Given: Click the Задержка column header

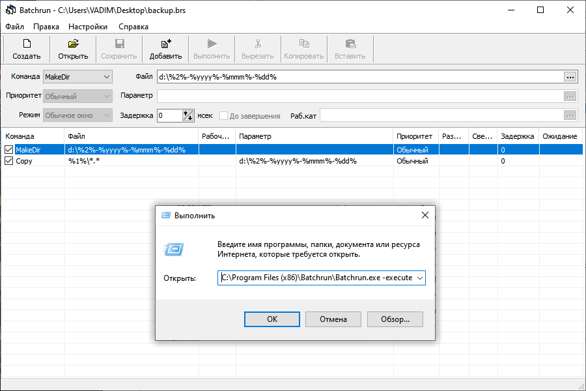Looking at the screenshot, I should pos(518,136).
